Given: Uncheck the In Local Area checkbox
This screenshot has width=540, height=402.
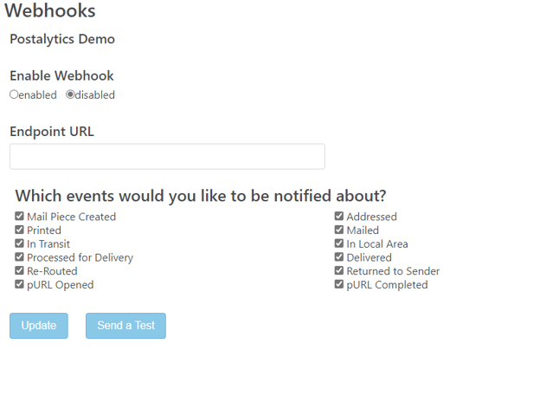Looking at the screenshot, I should (339, 243).
